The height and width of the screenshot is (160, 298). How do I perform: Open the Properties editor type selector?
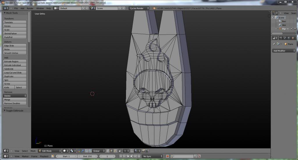tap(275, 38)
